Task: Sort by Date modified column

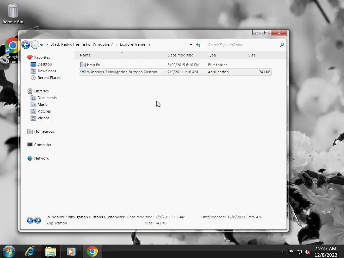Action: coord(180,55)
